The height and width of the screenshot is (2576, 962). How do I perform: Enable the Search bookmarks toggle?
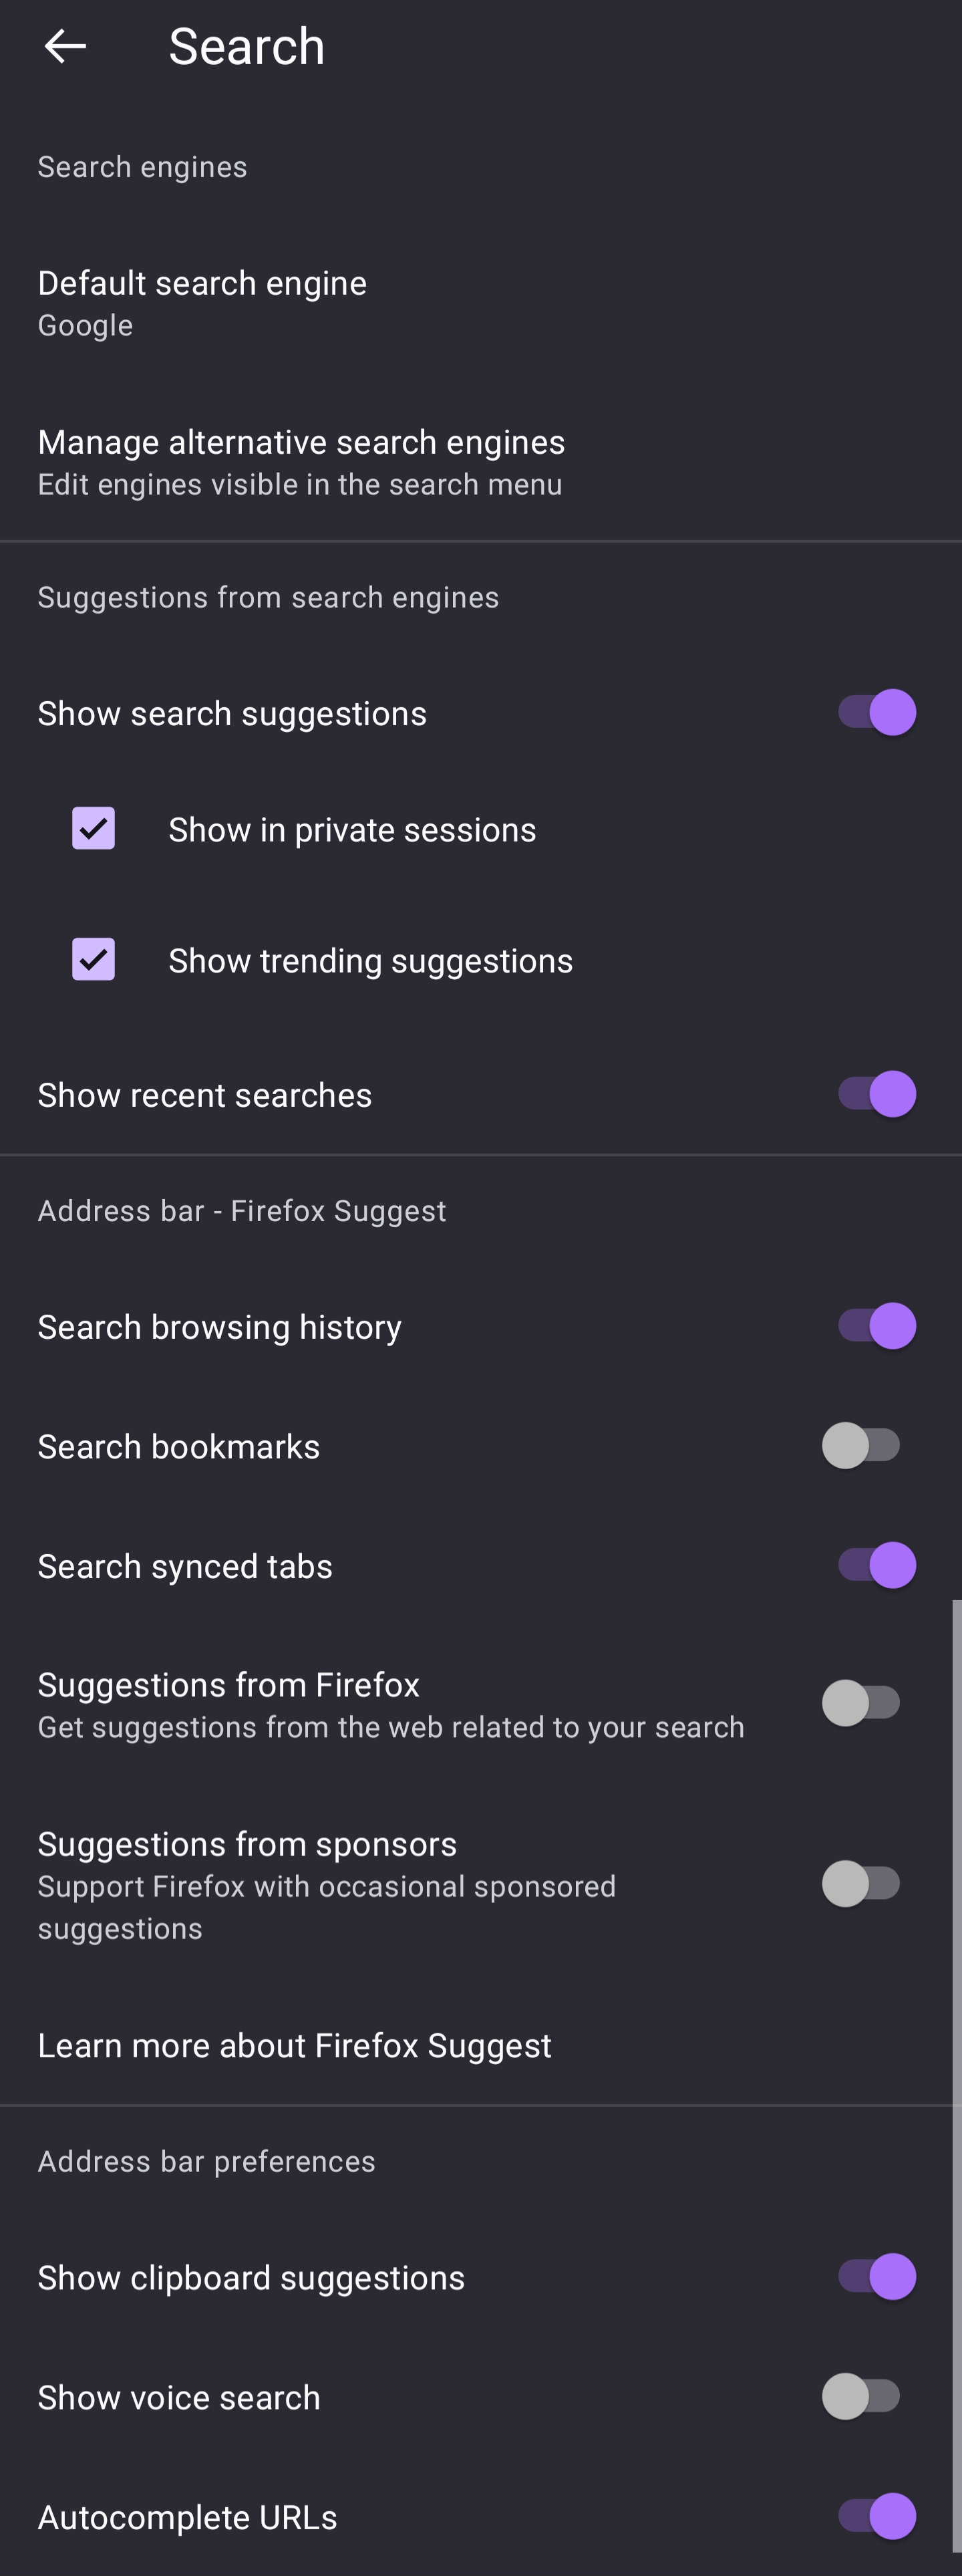click(x=862, y=1446)
